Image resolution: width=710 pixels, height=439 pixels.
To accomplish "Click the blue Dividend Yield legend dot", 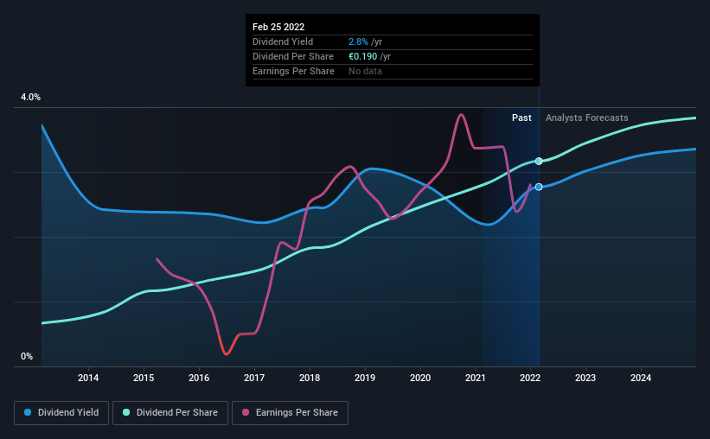I will tap(28, 412).
